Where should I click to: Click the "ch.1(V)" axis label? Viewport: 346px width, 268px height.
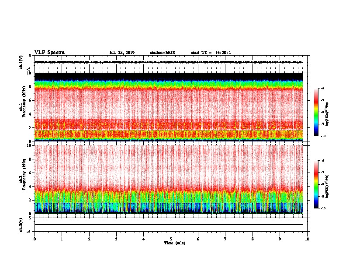pos(21,62)
